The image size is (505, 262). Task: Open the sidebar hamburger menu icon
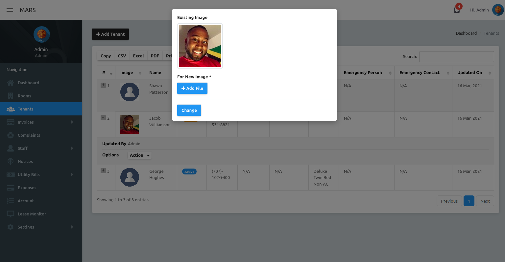10,10
